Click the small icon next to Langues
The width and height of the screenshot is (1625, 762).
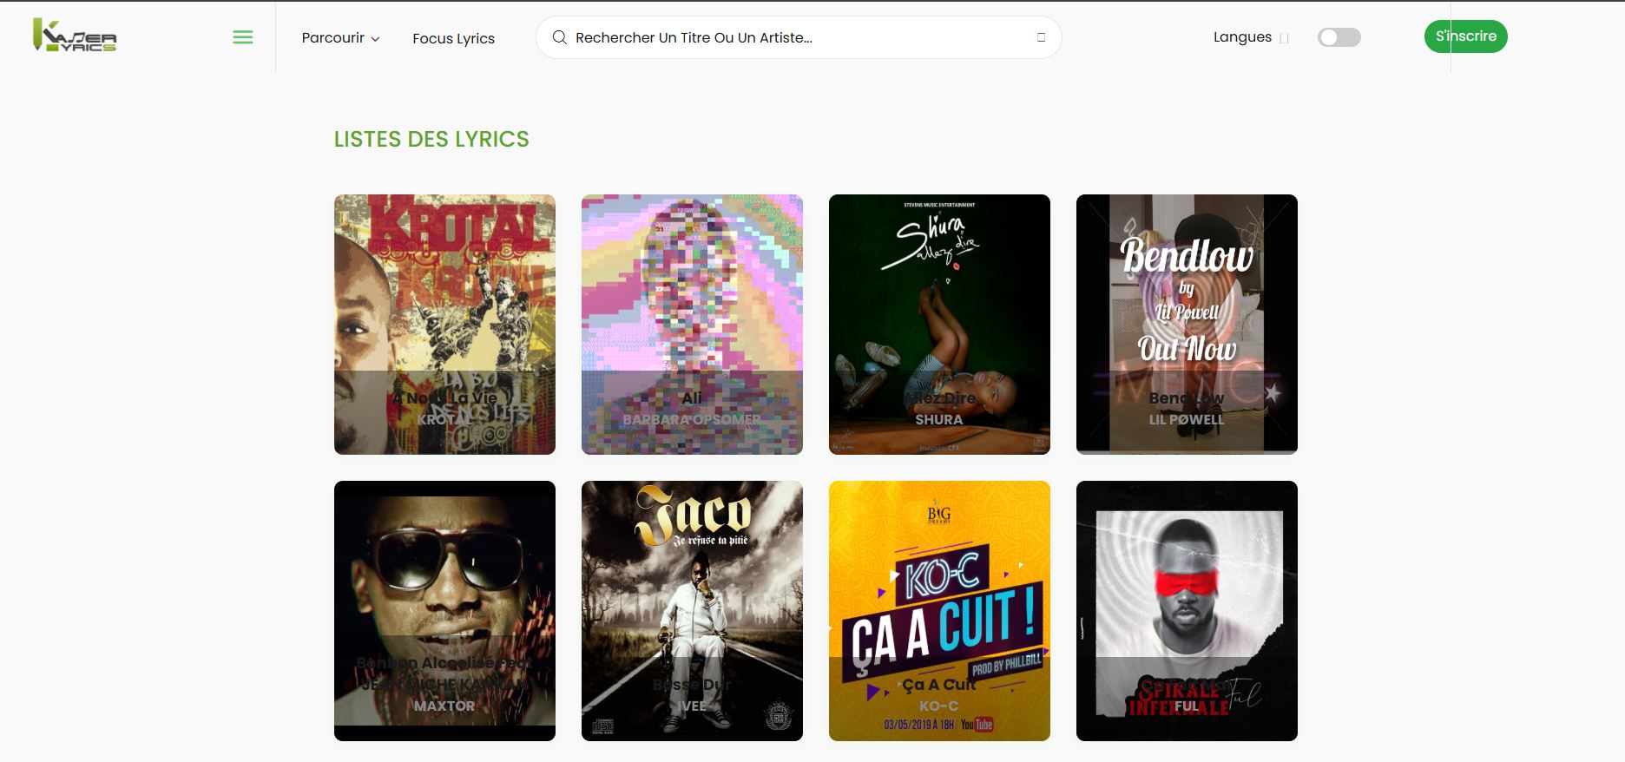click(x=1285, y=38)
